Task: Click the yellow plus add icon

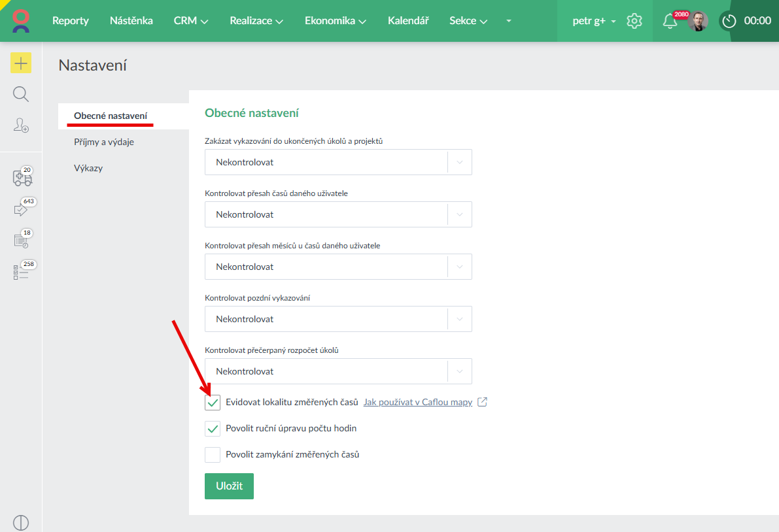Action: [x=21, y=63]
